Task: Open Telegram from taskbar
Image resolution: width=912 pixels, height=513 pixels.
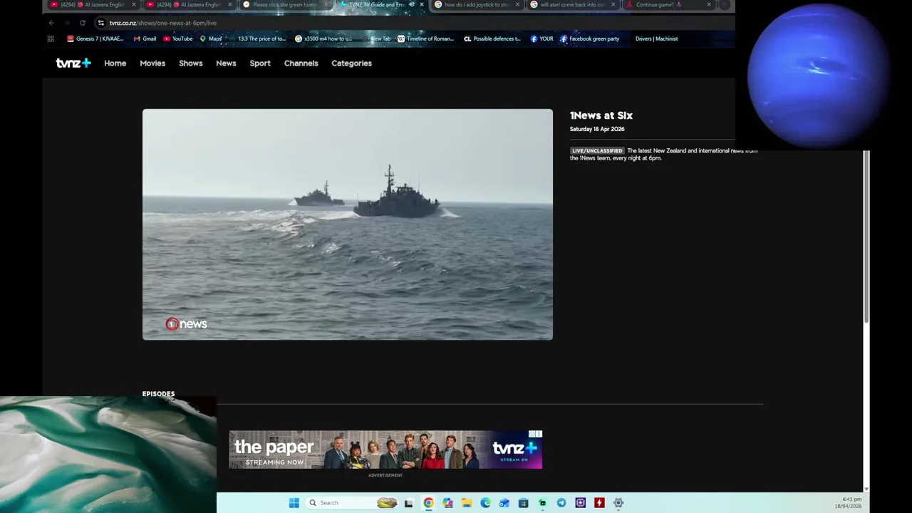Action: [561, 503]
